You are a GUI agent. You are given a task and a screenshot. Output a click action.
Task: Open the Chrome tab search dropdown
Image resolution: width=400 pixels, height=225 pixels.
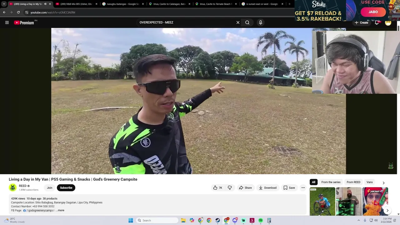(4, 4)
